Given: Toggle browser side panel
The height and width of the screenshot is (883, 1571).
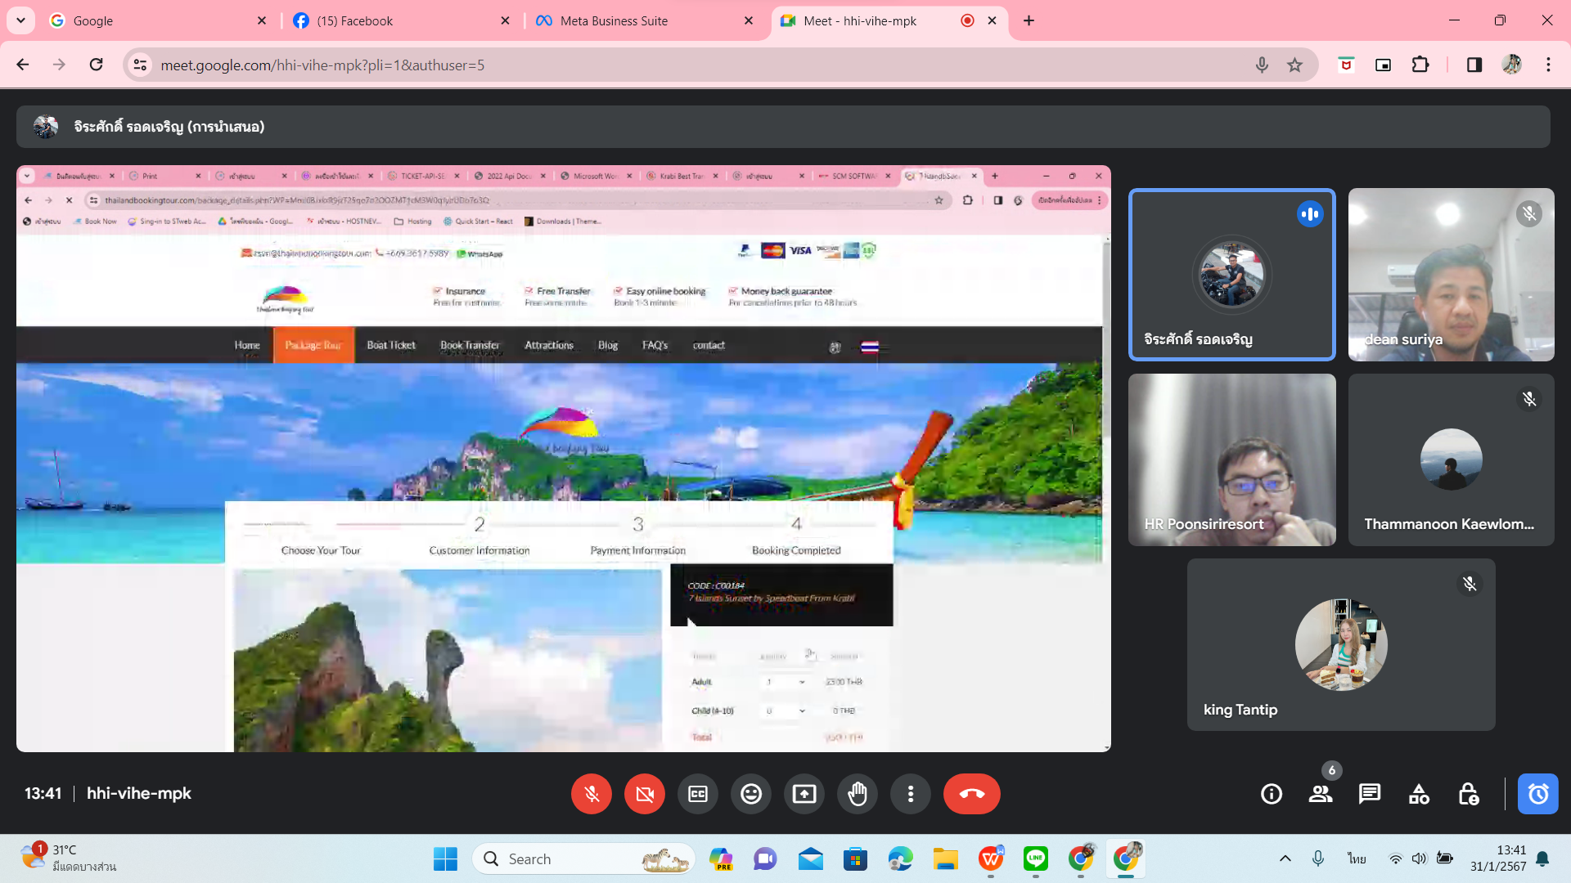Looking at the screenshot, I should 1474,65.
